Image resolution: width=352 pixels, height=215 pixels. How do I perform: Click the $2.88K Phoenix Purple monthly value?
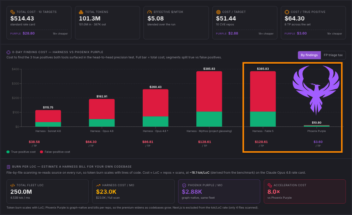[192, 192]
